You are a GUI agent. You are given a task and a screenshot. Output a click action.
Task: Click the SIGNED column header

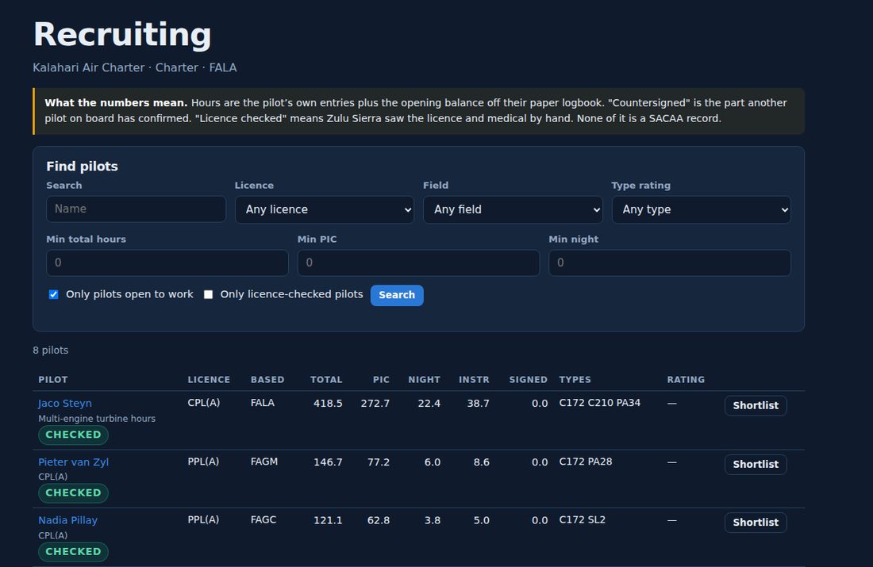pyautogui.click(x=529, y=380)
